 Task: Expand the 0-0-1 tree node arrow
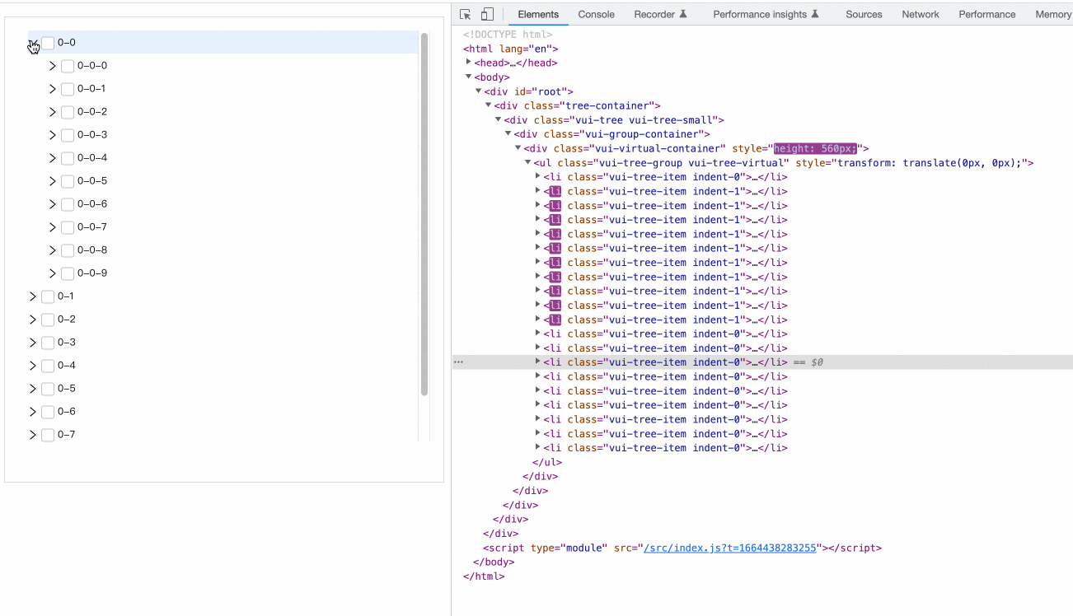tap(53, 89)
